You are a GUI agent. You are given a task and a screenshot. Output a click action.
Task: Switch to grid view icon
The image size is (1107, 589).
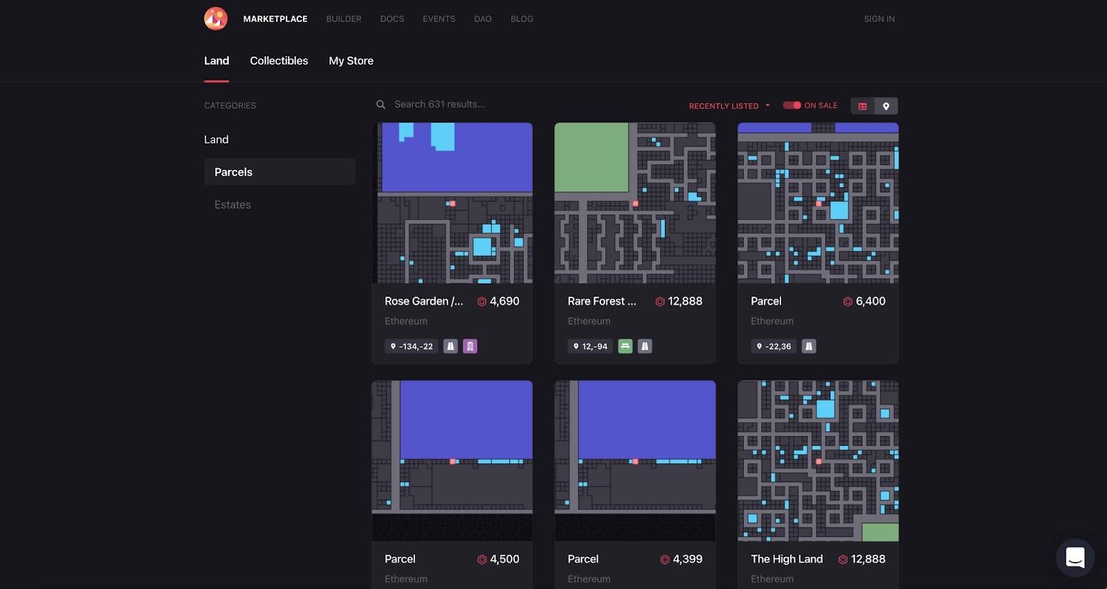coord(862,106)
